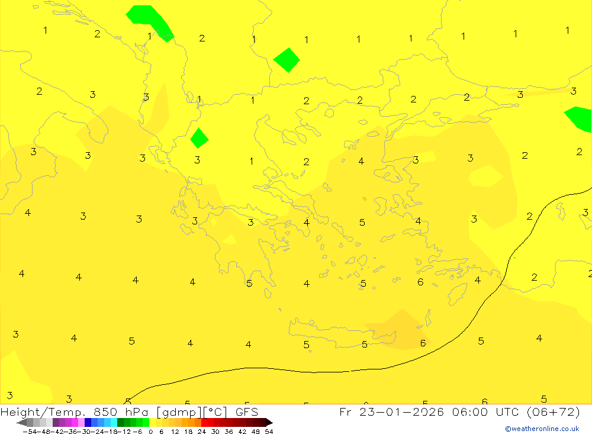Click the '6' value on eastern Crete orange area

click(x=423, y=343)
